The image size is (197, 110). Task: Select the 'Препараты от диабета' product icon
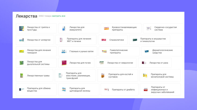[x=106, y=89]
